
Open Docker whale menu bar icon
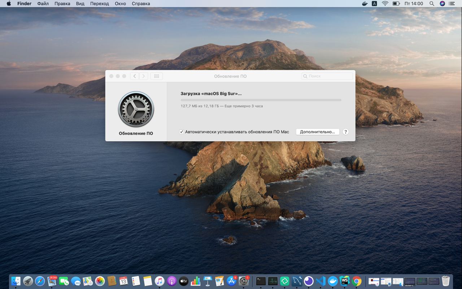(365, 4)
